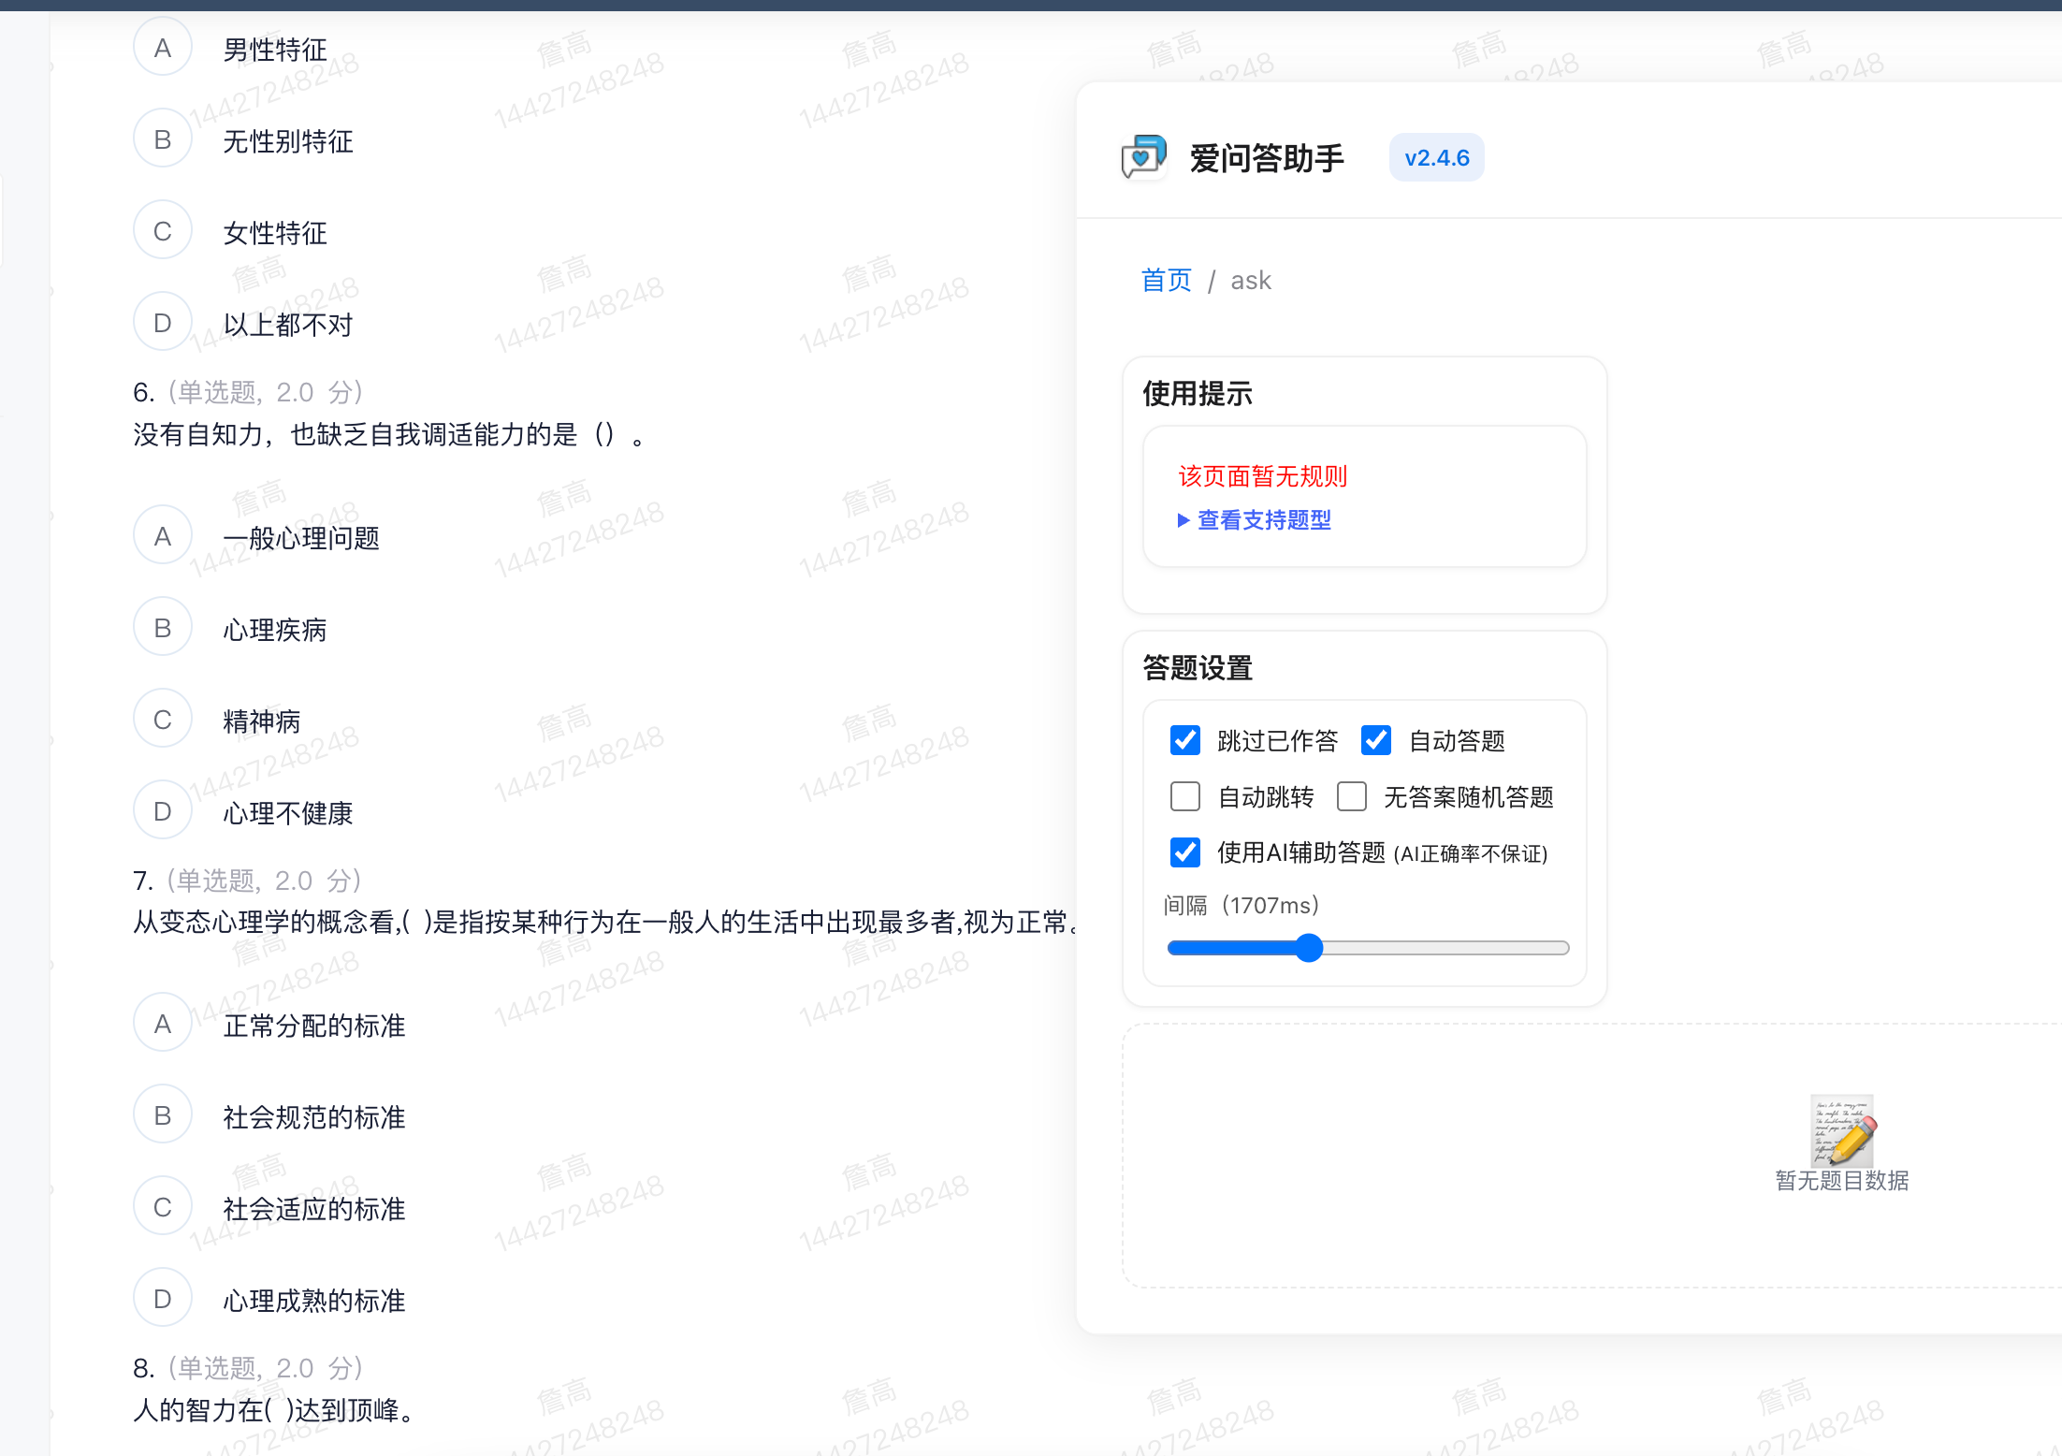Pick option D 心理成熟的标准
The height and width of the screenshot is (1456, 2062).
pos(163,1299)
